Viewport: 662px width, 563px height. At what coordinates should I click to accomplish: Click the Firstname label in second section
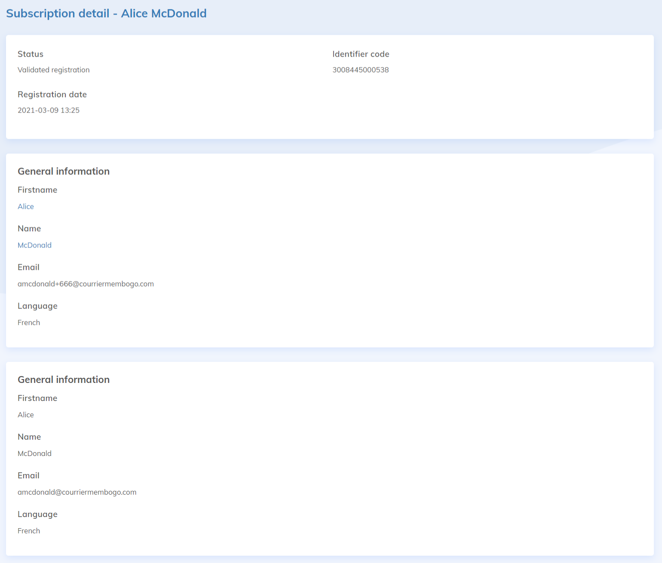click(37, 398)
